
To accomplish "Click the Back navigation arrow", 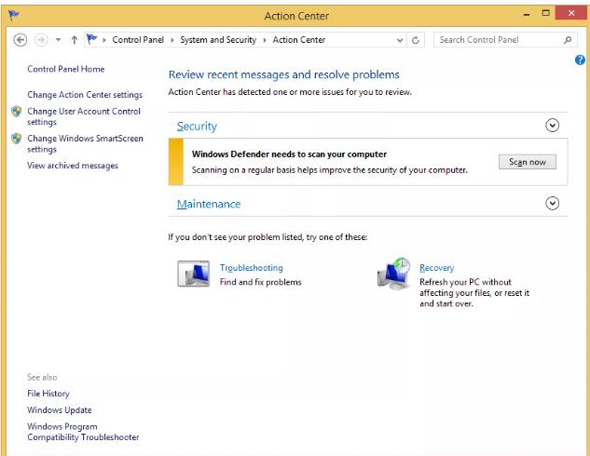I will pos(21,40).
